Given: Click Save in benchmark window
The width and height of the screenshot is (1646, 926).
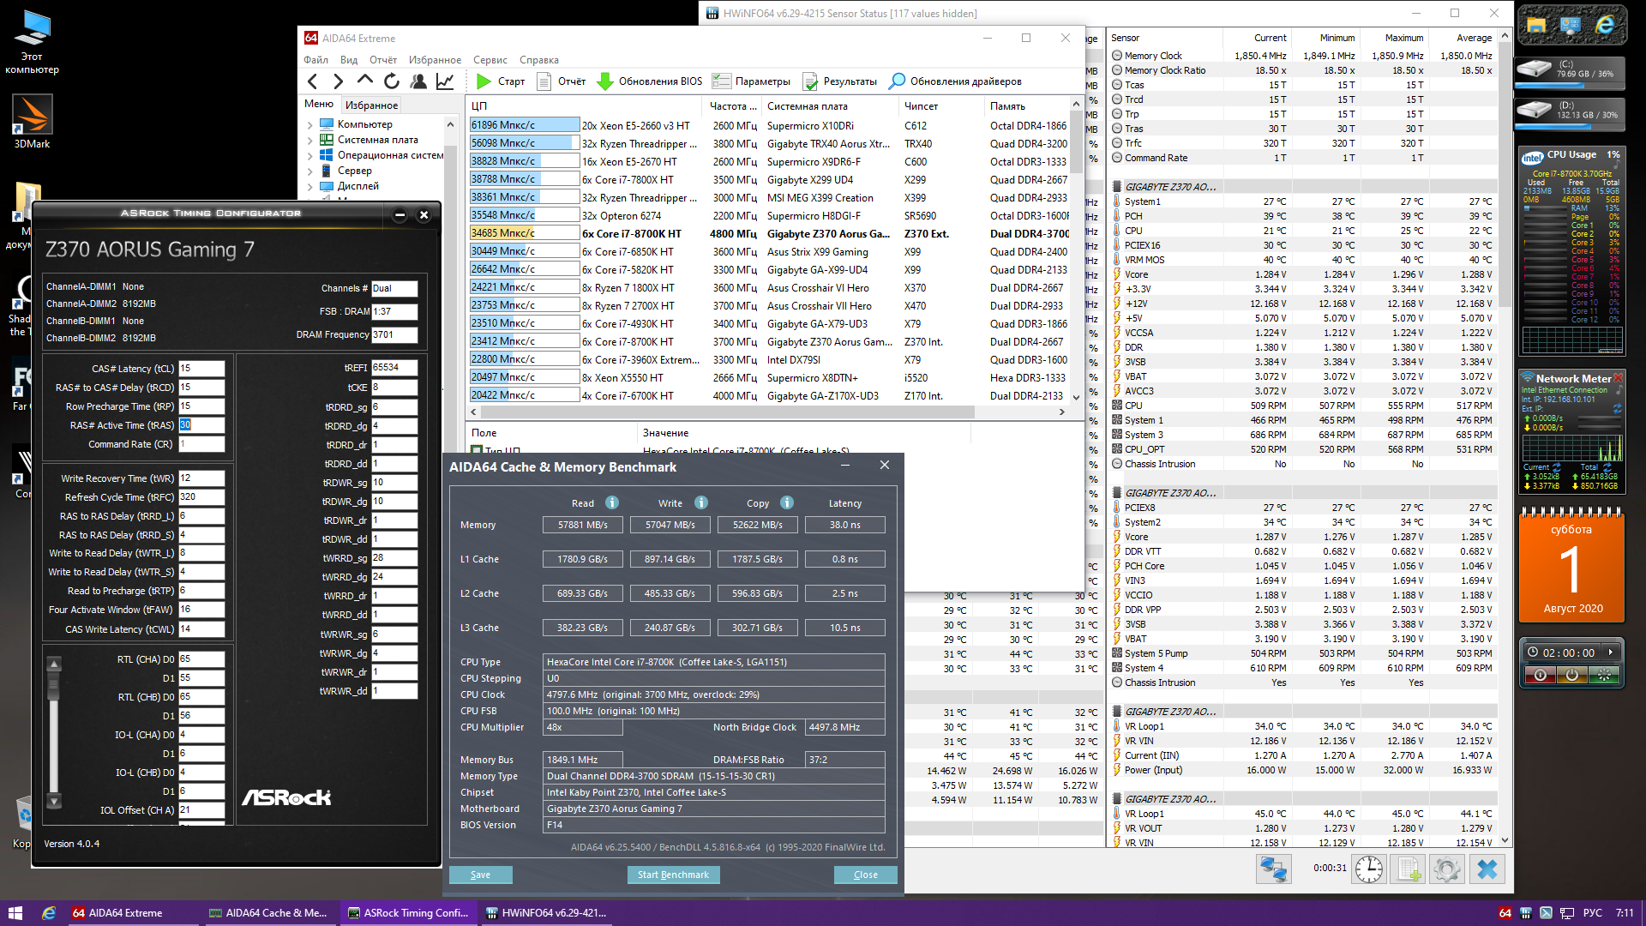Looking at the screenshot, I should click(x=481, y=875).
